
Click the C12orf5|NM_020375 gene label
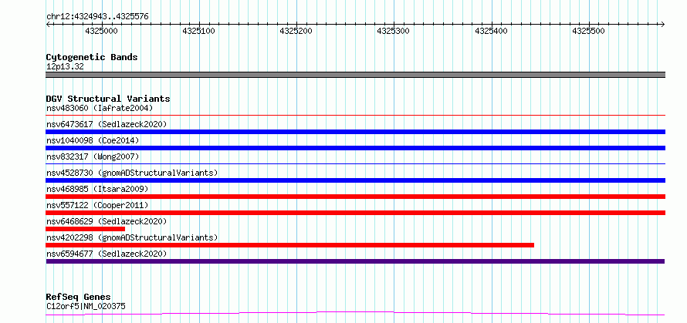[86, 306]
